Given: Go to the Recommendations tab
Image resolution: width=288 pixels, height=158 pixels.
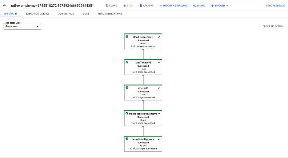Looking at the screenshot, I should [x=110, y=14].
